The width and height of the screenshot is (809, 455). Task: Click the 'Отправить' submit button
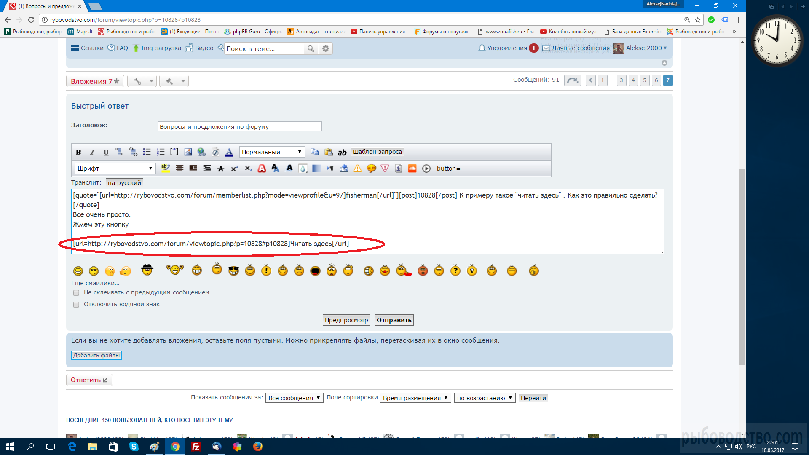point(394,320)
